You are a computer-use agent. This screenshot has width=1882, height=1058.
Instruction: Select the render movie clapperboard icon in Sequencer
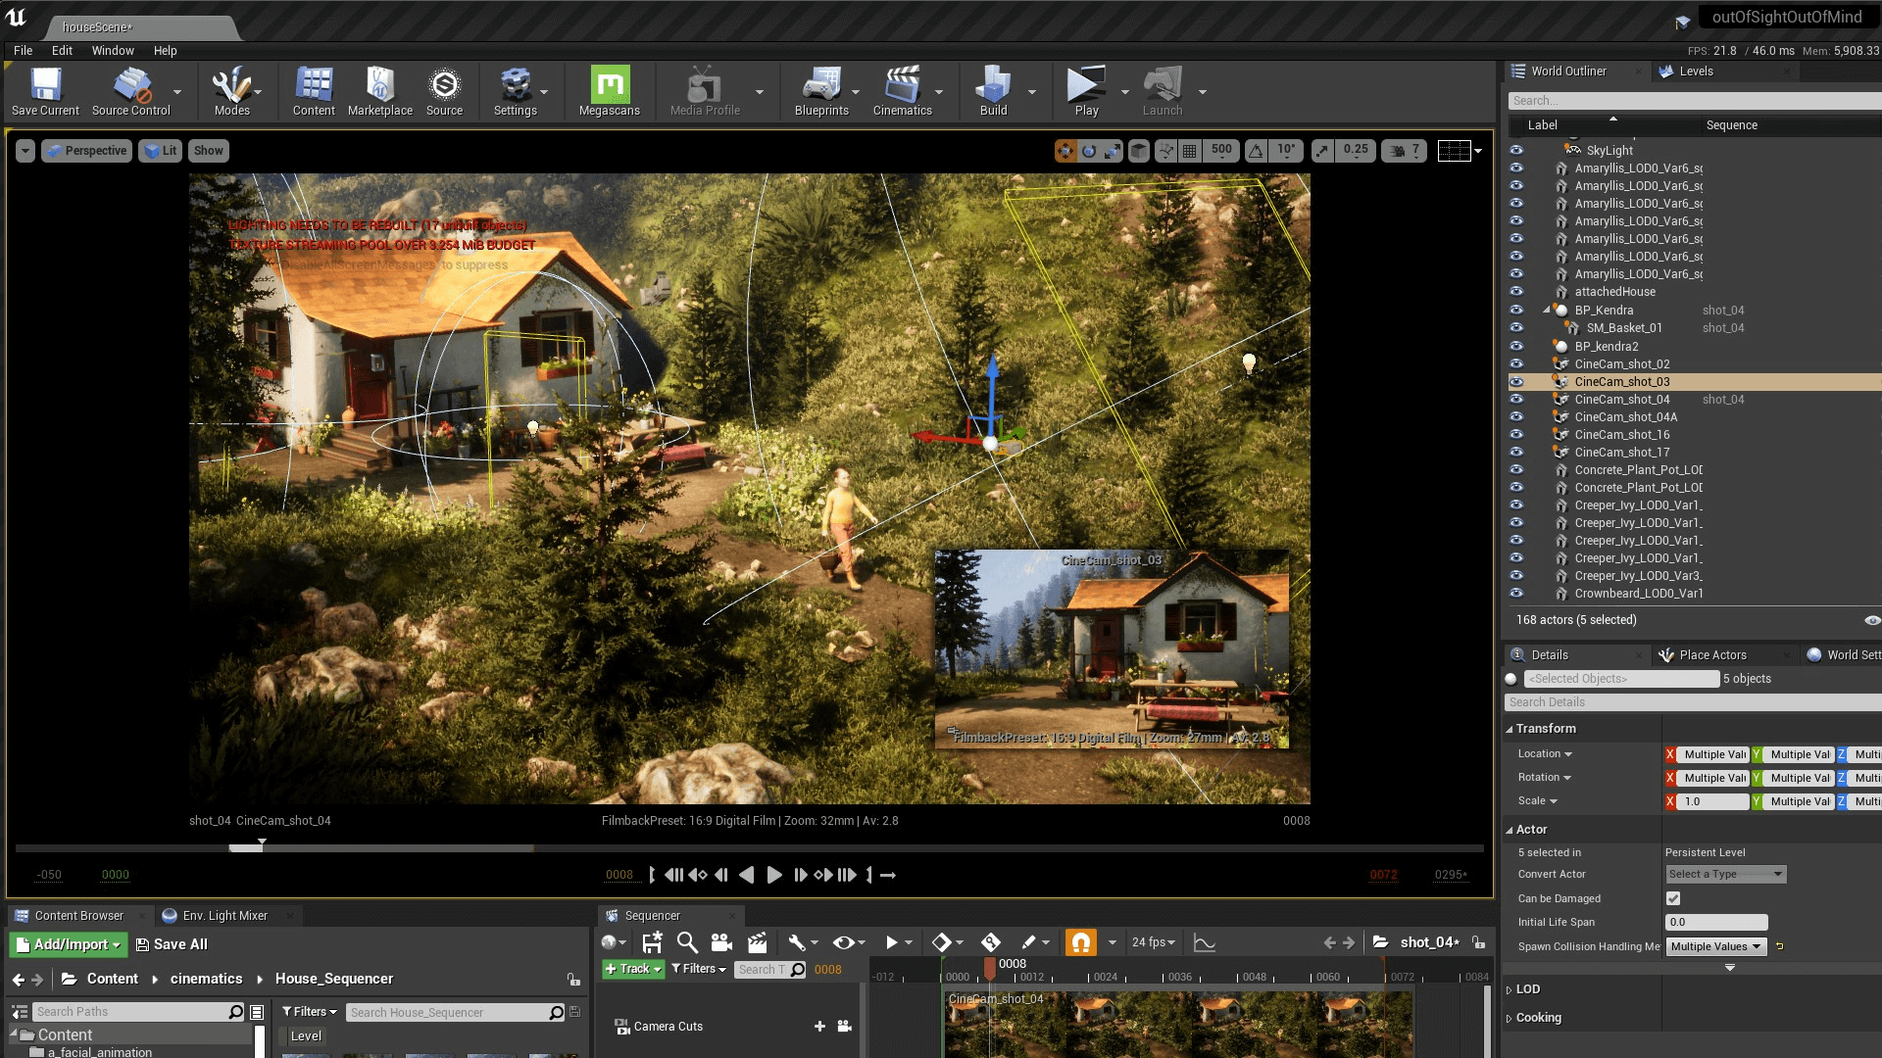(756, 942)
